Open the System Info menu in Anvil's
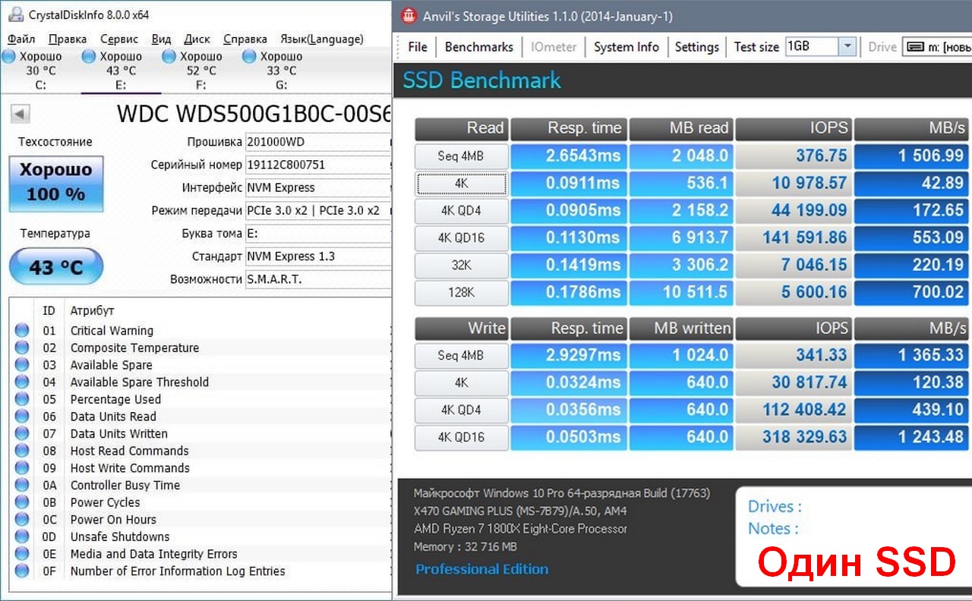This screenshot has width=972, height=601. tap(626, 47)
